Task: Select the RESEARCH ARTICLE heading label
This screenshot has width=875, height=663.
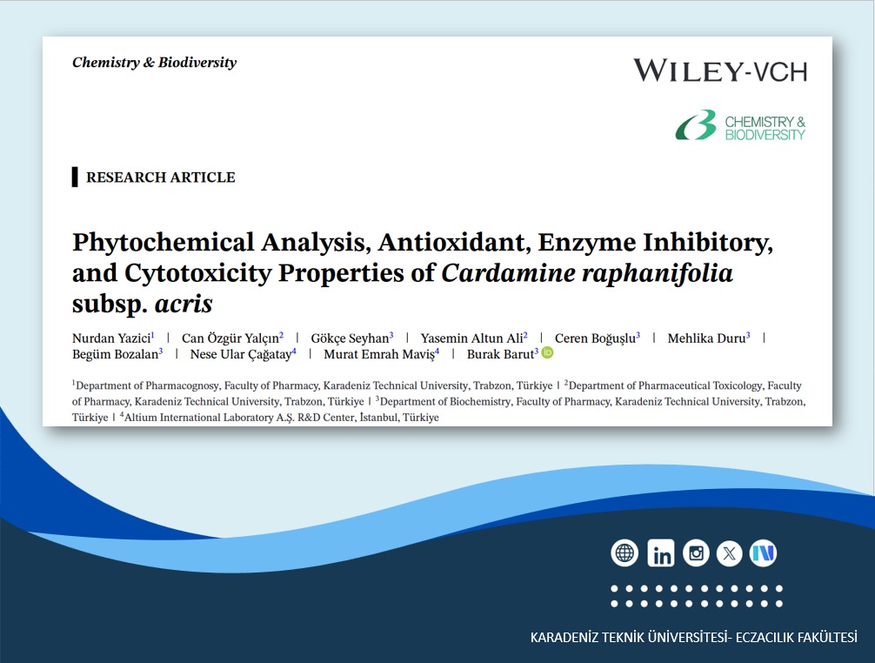Action: [160, 177]
